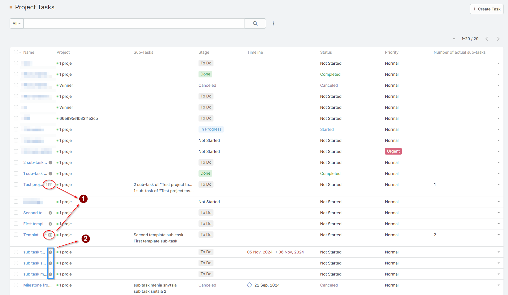Check the box for Milestone fro... row
Viewport: 508px width, 295px height.
16,285
